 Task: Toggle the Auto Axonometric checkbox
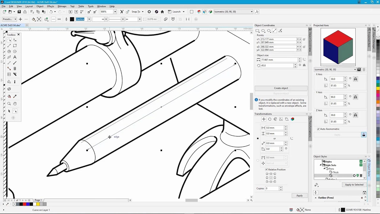318,129
